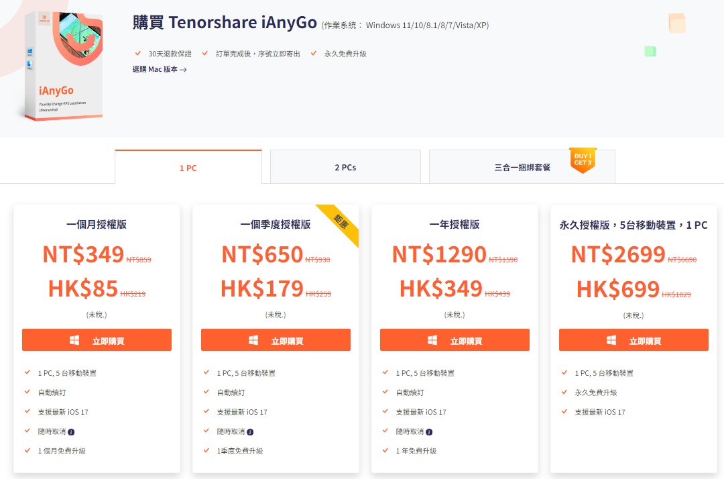The width and height of the screenshot is (724, 479).
Task: Click the 30天退款保證 guarantee text
Action: coord(170,54)
